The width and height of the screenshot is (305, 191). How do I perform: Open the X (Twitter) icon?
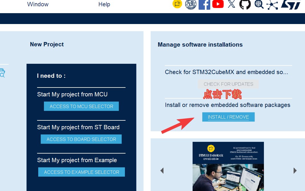point(231,4)
